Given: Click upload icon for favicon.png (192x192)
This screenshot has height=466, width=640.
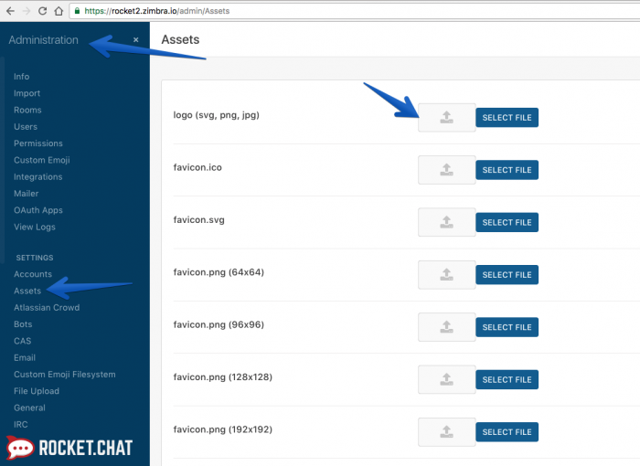Looking at the screenshot, I should (x=446, y=432).
